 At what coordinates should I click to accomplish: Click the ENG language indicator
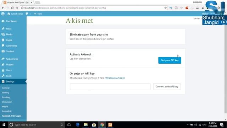(204, 125)
